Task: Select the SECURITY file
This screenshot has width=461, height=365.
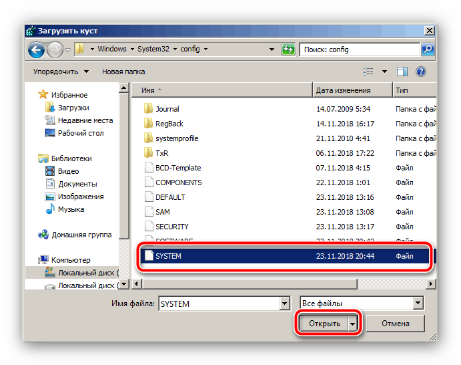Action: [172, 227]
